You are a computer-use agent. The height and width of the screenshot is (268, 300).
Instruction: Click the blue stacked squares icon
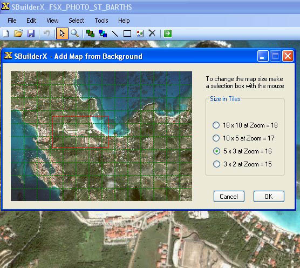click(x=103, y=33)
